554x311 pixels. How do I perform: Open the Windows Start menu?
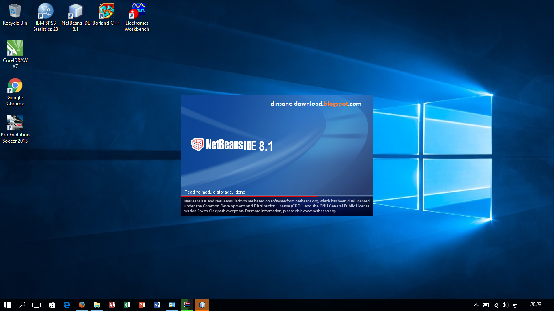coord(7,305)
